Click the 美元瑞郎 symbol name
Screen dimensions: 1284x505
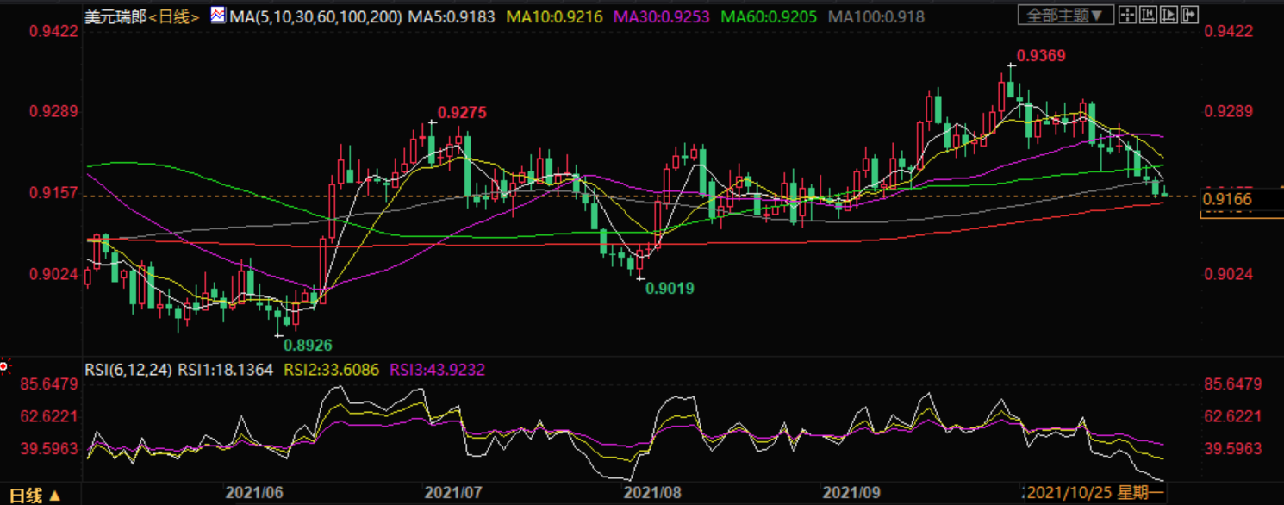115,16
